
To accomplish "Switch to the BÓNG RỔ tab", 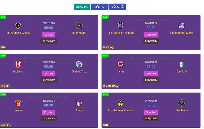I will click(118, 7).
